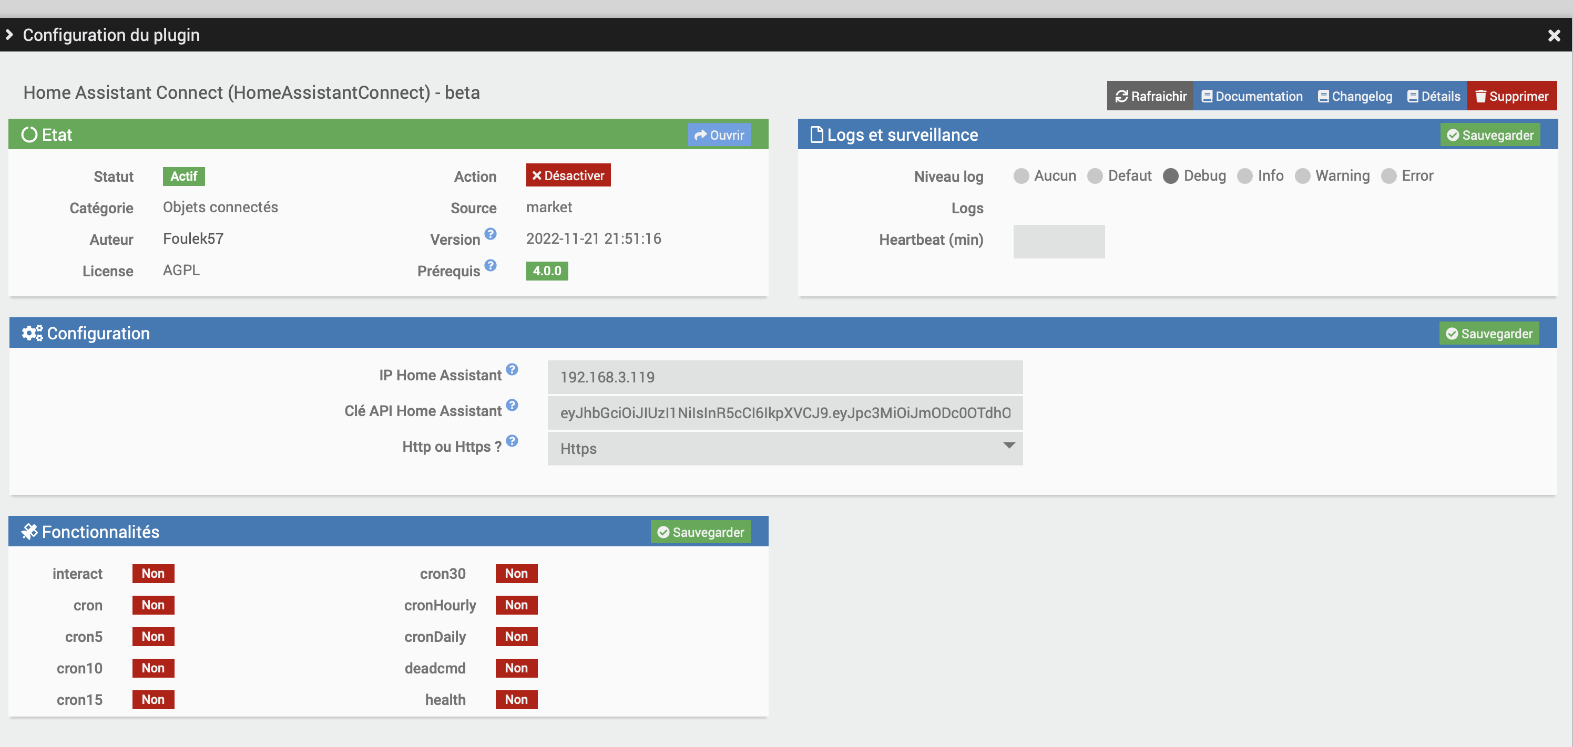Click the Version help question mark icon
This screenshot has width=1573, height=747.
491,234
